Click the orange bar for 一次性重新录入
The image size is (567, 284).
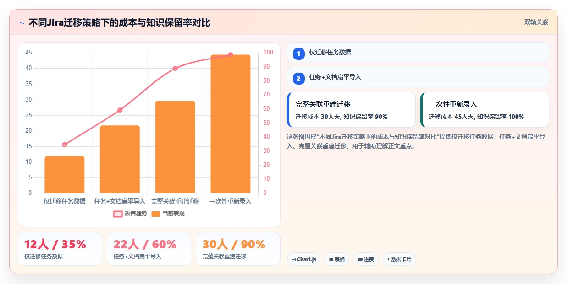tap(231, 124)
